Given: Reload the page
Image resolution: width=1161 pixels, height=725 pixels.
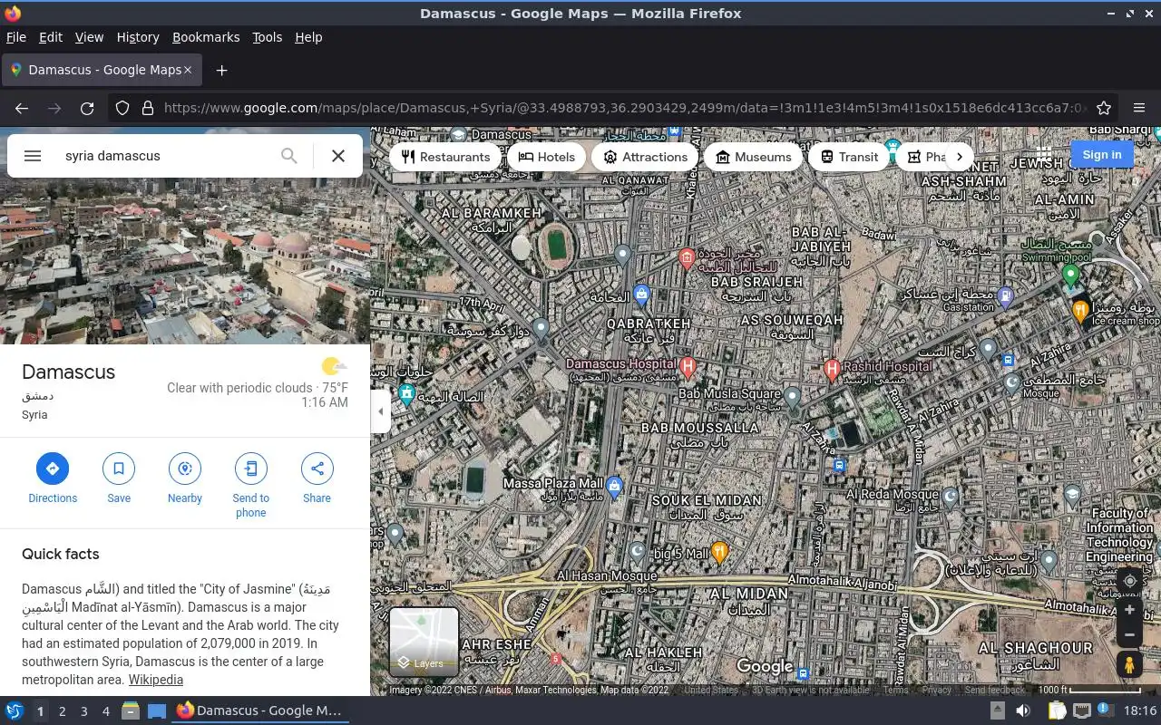Looking at the screenshot, I should [87, 108].
